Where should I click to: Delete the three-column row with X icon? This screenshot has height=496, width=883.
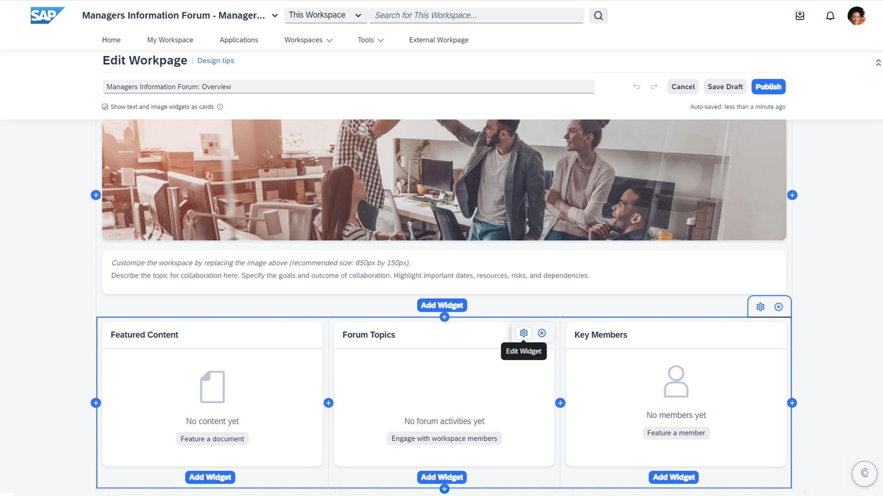coord(778,307)
